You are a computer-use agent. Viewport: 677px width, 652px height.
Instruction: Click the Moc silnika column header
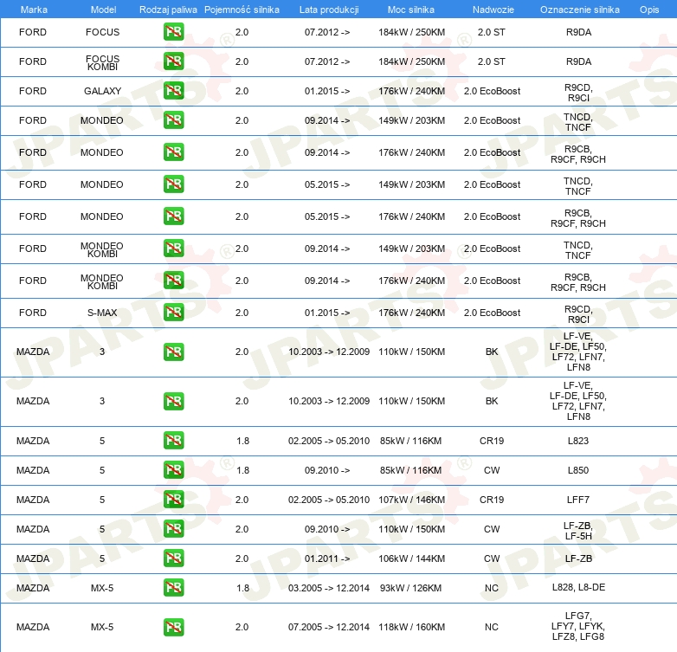point(411,10)
